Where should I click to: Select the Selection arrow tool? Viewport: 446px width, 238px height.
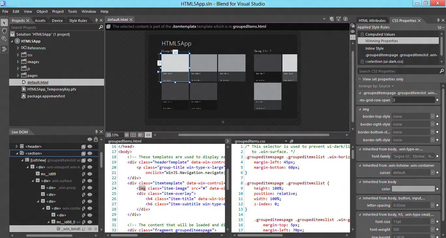4,23
